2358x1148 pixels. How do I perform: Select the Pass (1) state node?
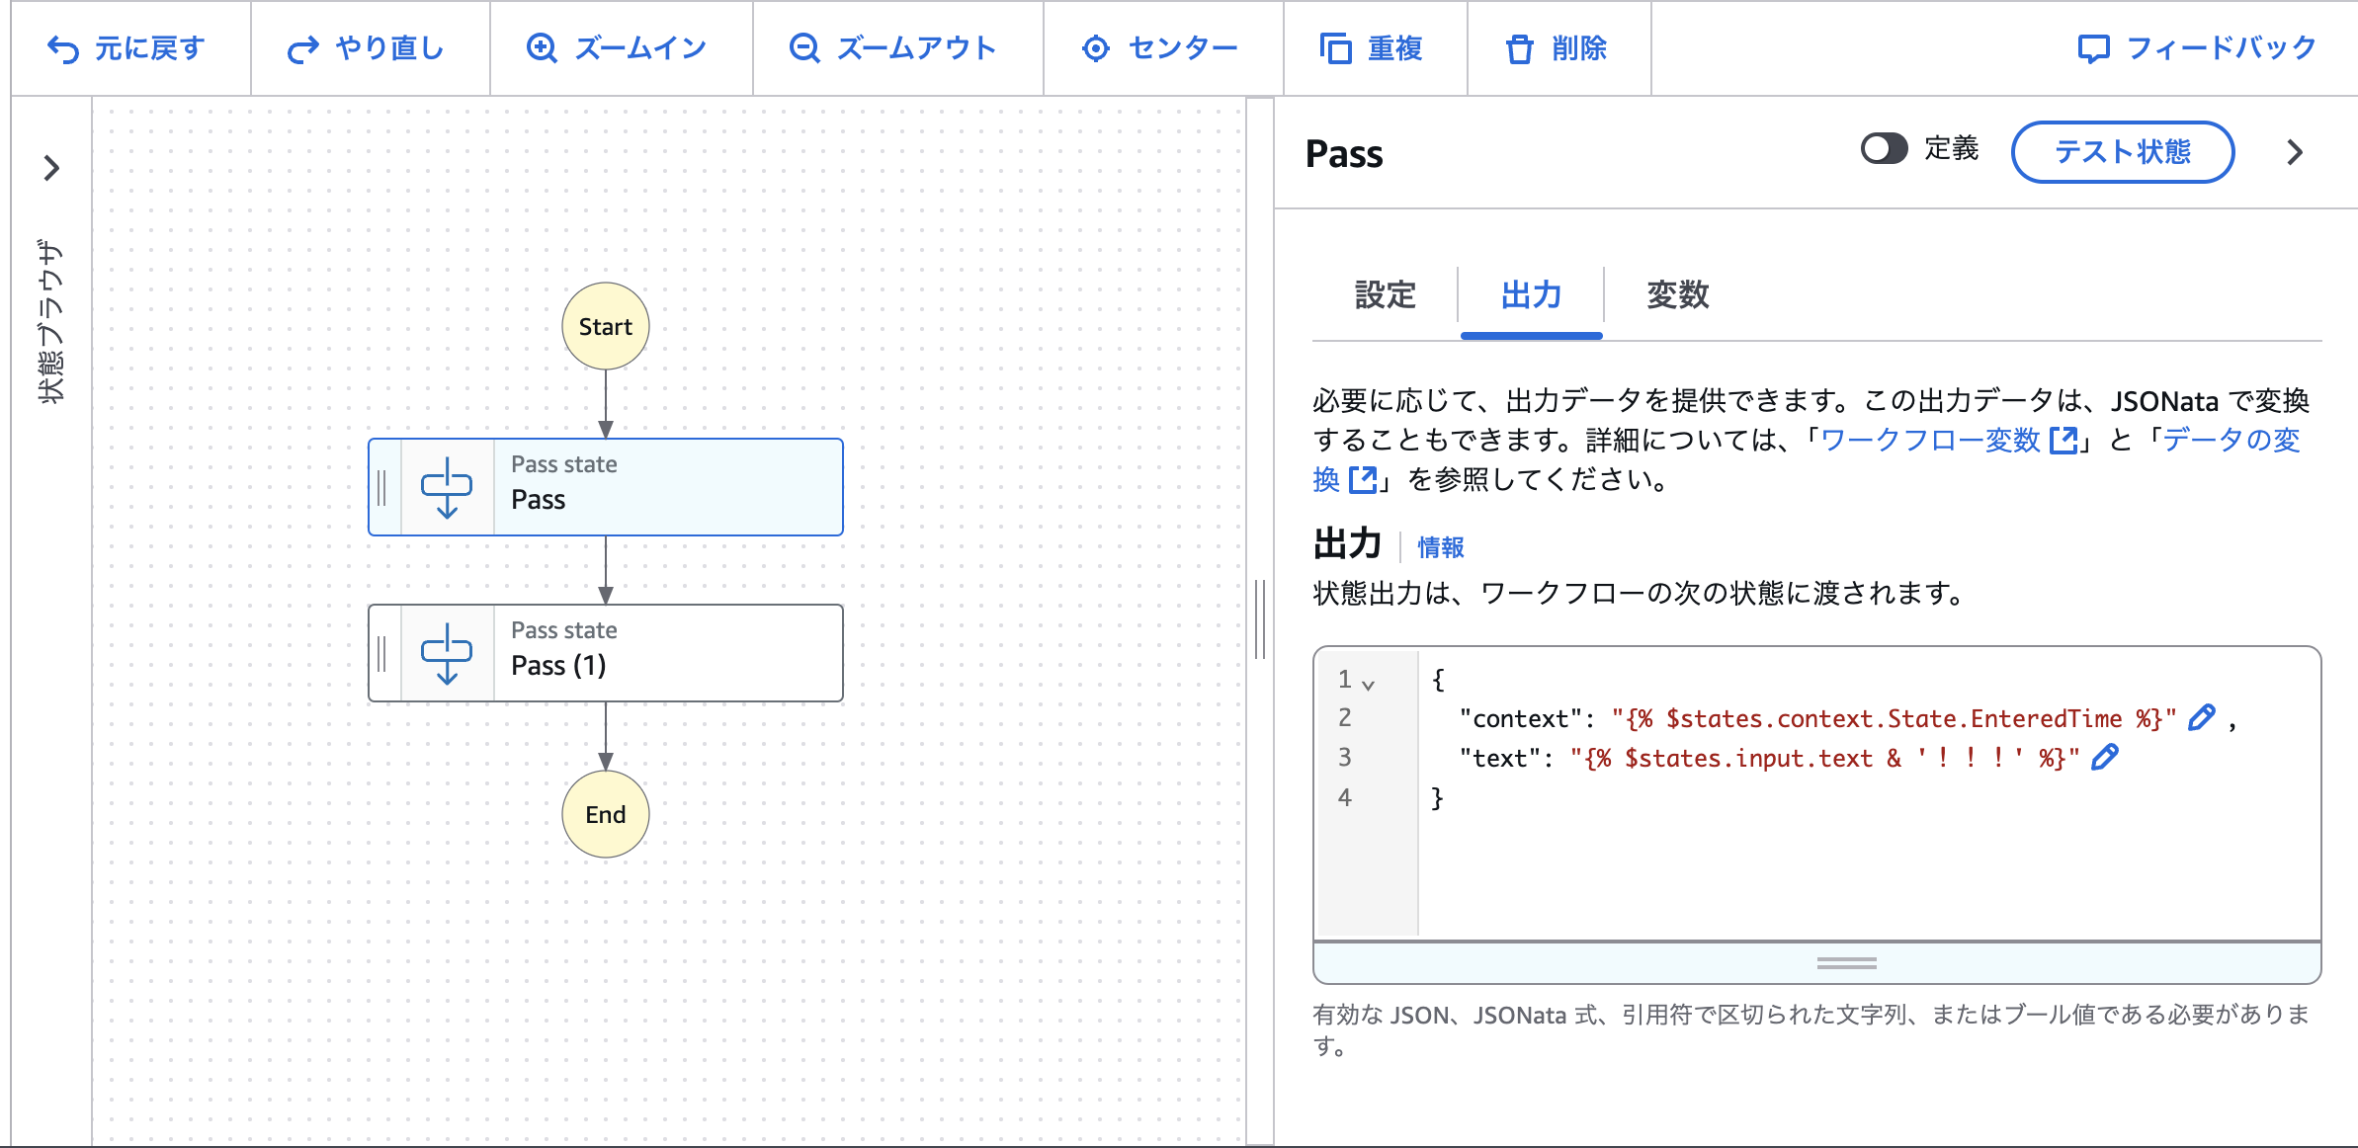click(x=605, y=653)
